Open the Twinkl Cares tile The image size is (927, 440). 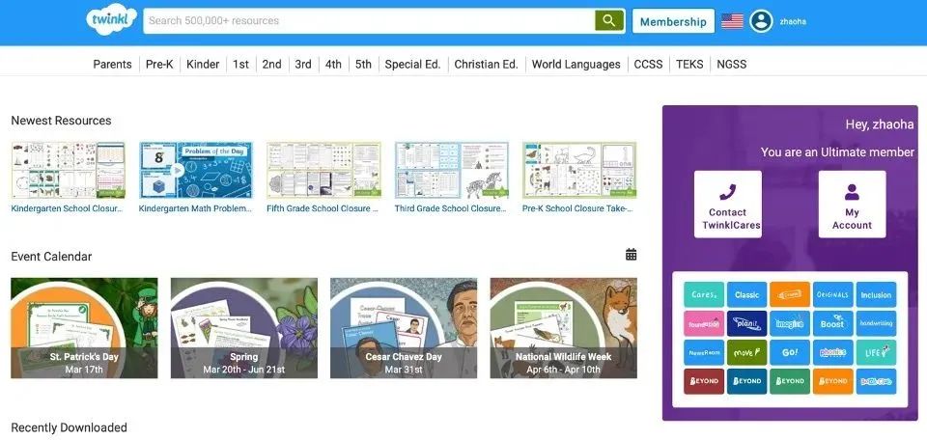click(x=704, y=294)
